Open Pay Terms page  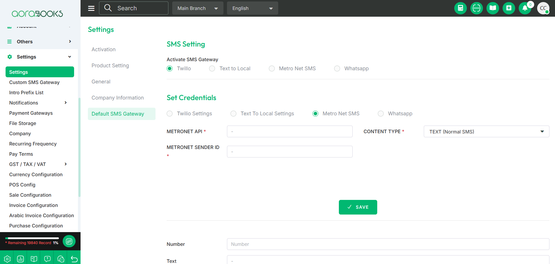(x=21, y=154)
